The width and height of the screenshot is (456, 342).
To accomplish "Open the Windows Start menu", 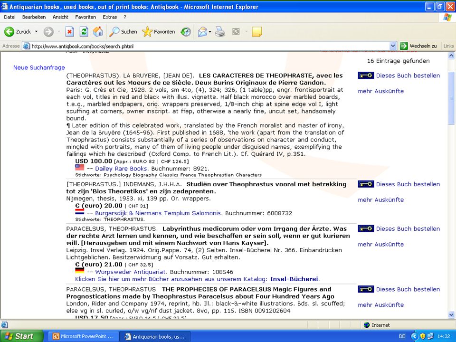I will coord(21,336).
